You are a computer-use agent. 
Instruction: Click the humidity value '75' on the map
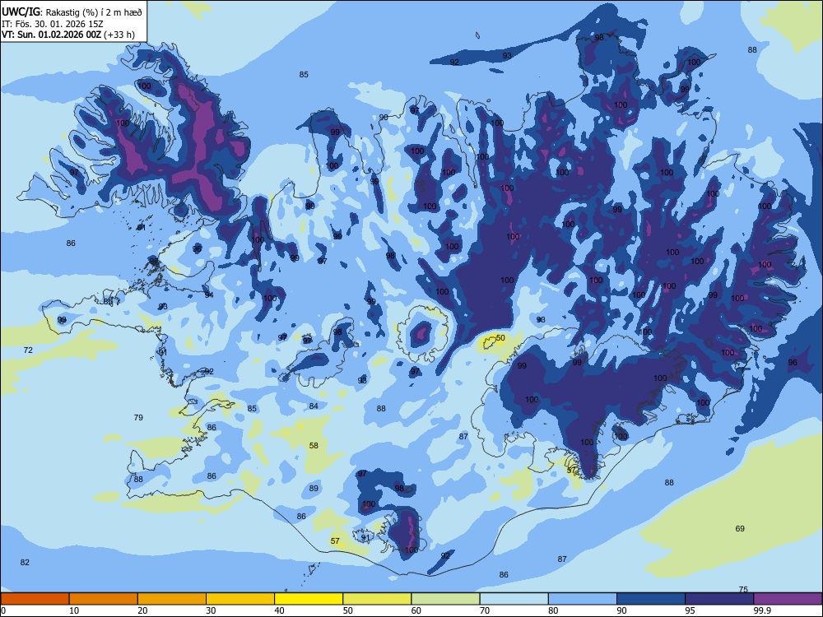743,589
